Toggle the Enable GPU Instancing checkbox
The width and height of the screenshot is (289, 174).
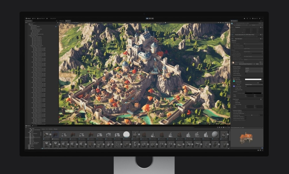[x=246, y=117]
